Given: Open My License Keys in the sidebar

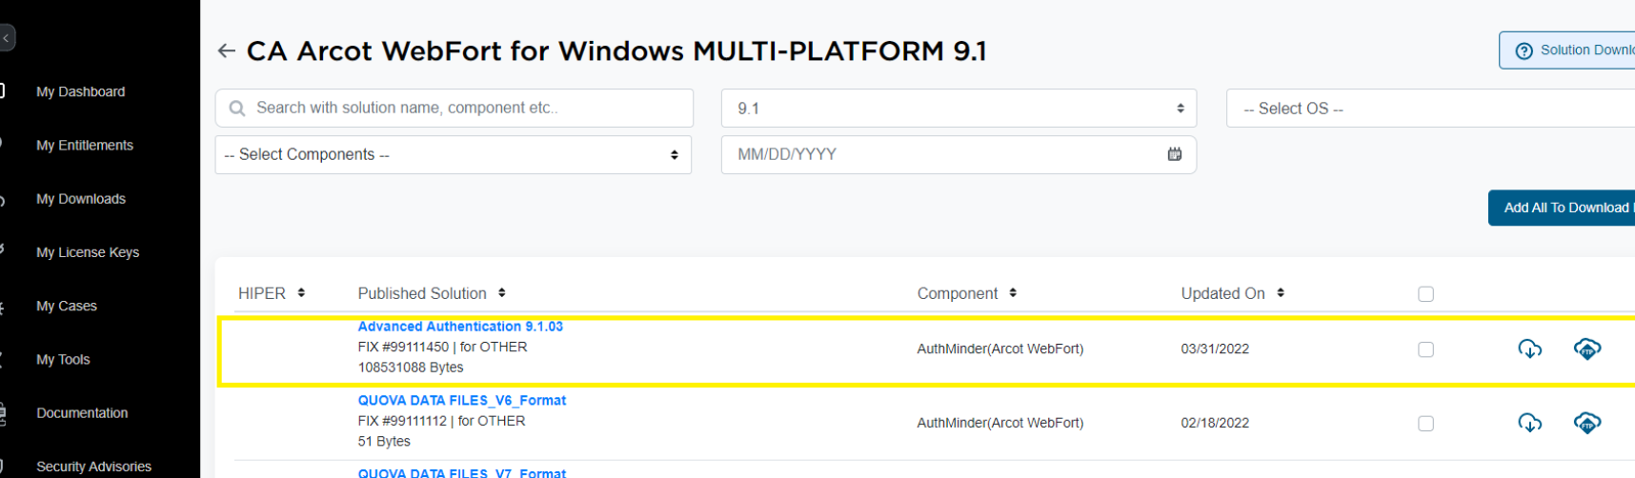Looking at the screenshot, I should [x=88, y=252].
